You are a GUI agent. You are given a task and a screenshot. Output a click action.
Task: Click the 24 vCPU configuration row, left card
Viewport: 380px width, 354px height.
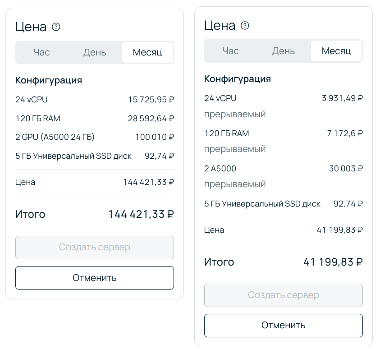[x=94, y=100]
